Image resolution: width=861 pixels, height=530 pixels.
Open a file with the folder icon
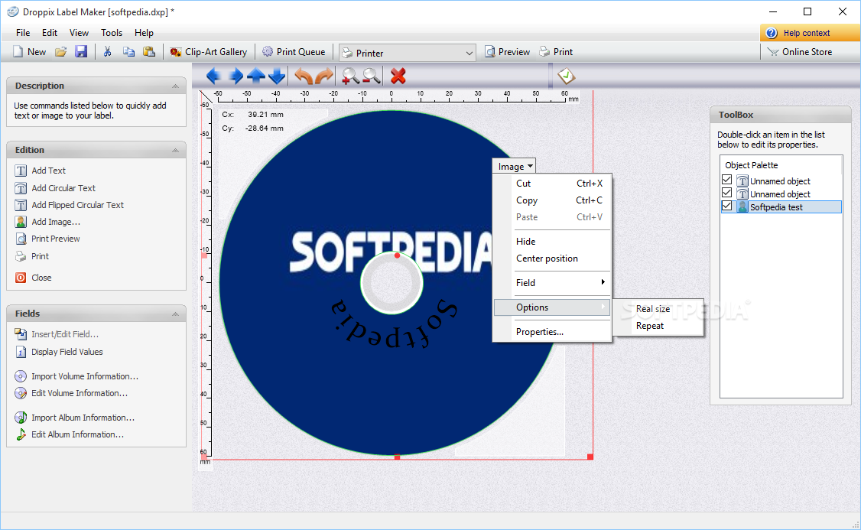point(60,52)
